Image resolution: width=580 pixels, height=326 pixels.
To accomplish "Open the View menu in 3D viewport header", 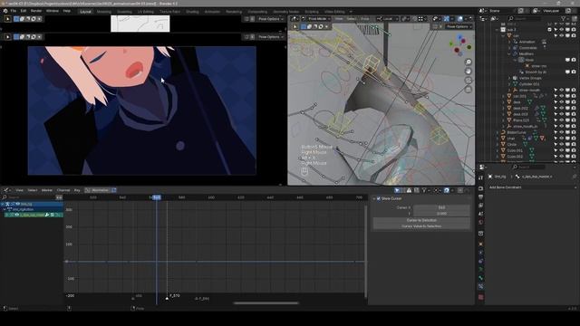I will tap(339, 19).
